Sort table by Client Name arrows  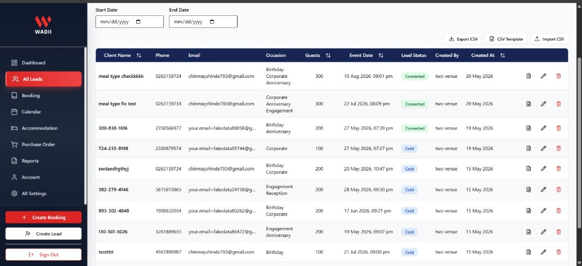pos(139,55)
